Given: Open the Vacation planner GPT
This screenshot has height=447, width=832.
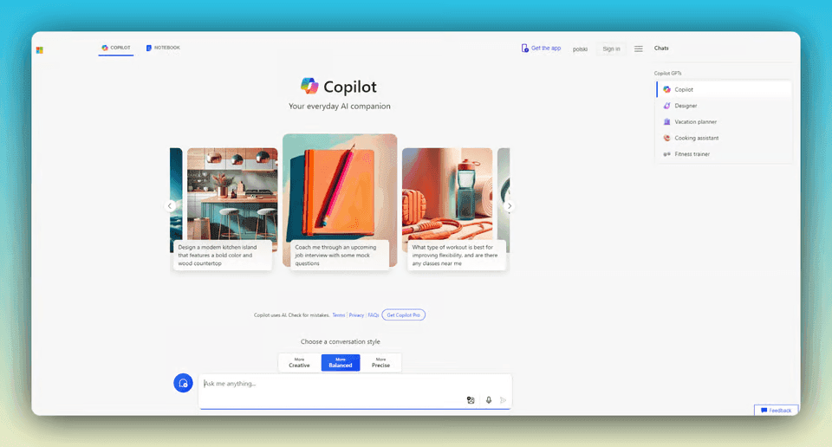Looking at the screenshot, I should (x=694, y=122).
